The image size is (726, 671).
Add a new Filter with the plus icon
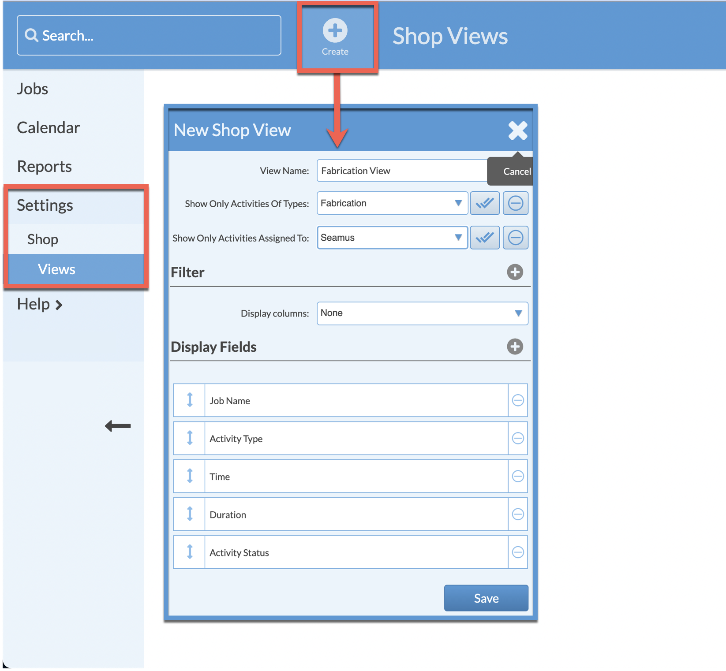pyautogui.click(x=515, y=272)
